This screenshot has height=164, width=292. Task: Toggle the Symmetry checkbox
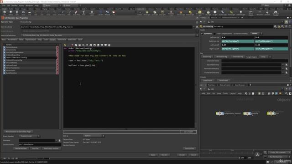point(202,34)
